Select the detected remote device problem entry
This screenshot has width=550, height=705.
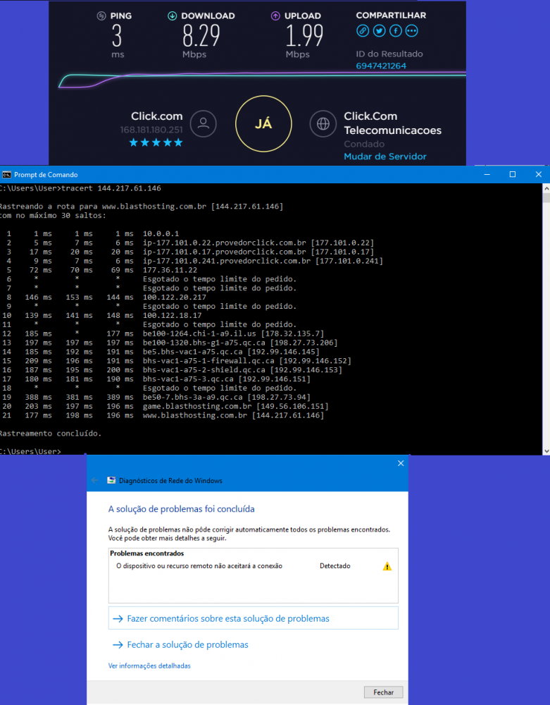[199, 565]
